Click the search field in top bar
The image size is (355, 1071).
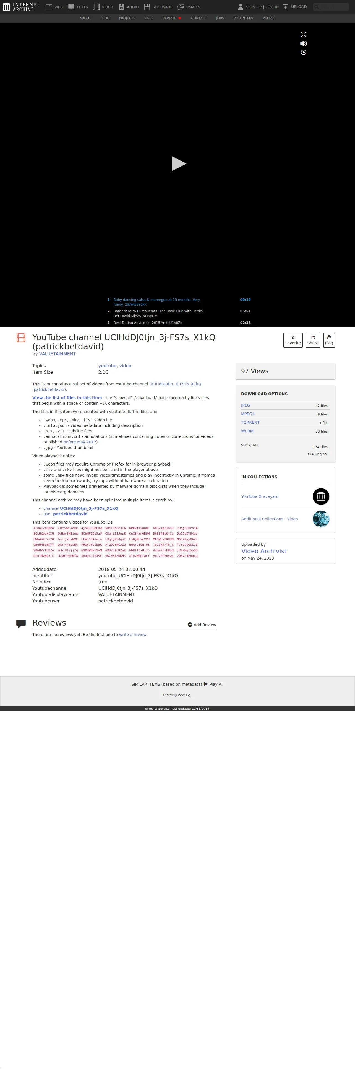[331, 7]
